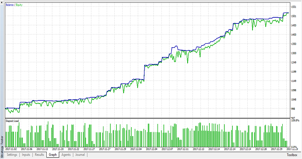Switch to the Inputs tab
Image resolution: width=302 pixels, height=159 pixels.
(26, 155)
